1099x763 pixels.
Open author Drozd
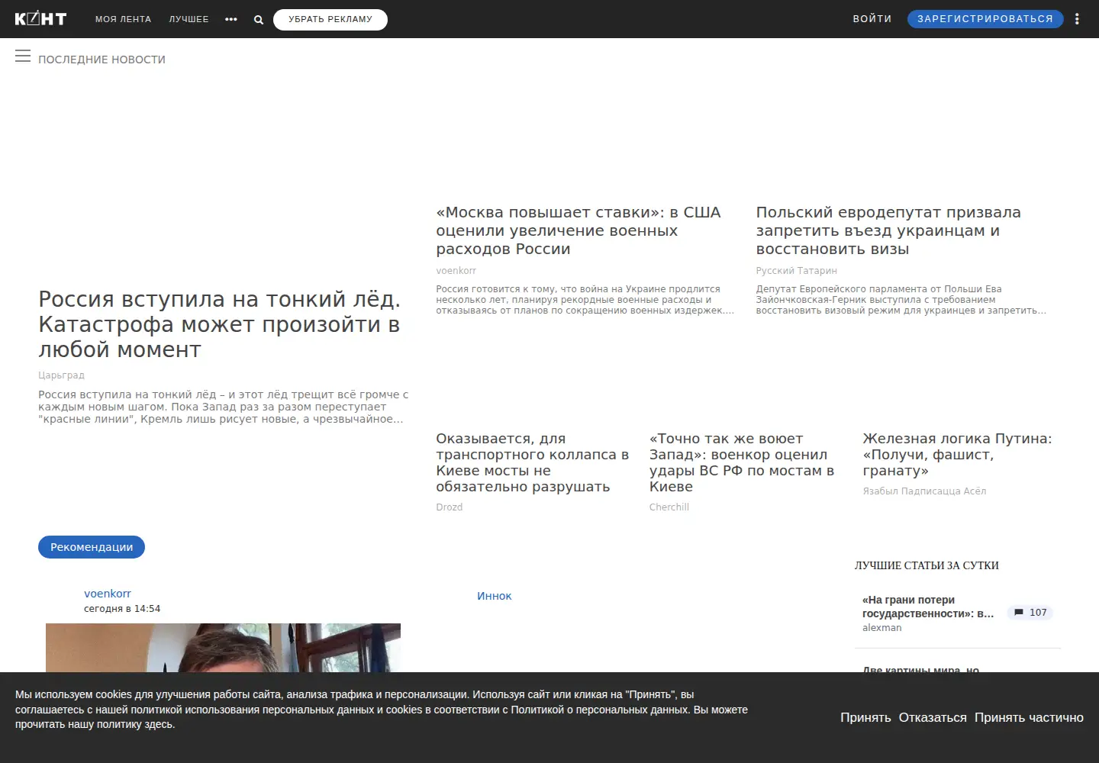pyautogui.click(x=450, y=507)
